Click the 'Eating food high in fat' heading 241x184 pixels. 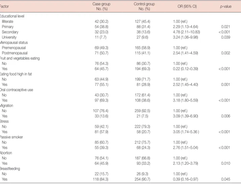tap(16, 74)
